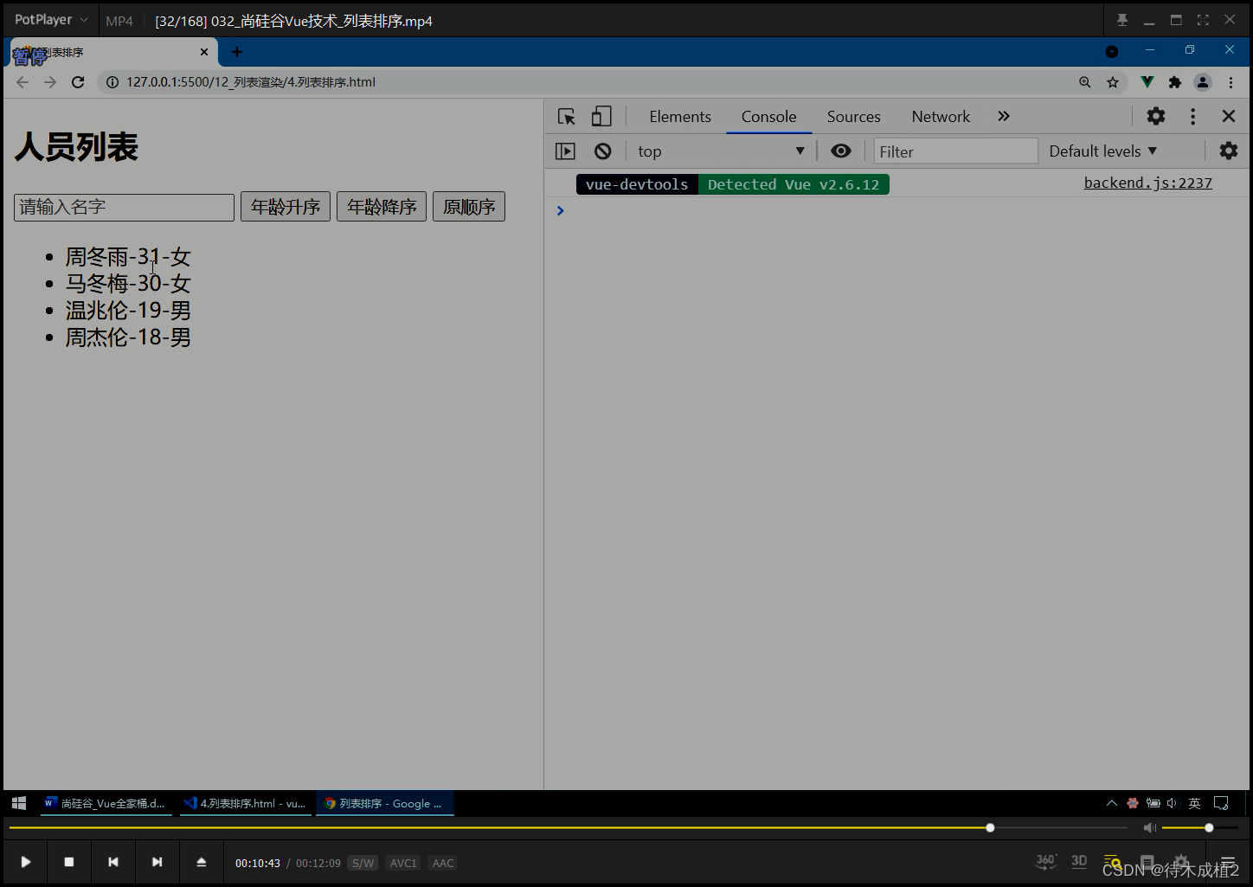This screenshot has height=887, width=1253.
Task: Open the top JavaScript context dropdown
Action: (722, 151)
